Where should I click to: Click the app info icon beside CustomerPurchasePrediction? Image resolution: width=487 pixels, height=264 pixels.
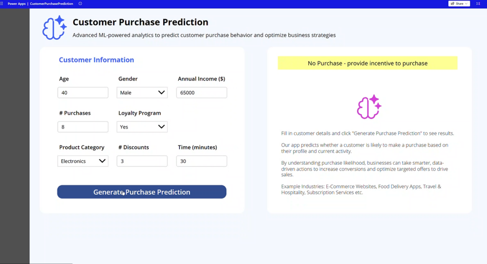click(x=80, y=4)
